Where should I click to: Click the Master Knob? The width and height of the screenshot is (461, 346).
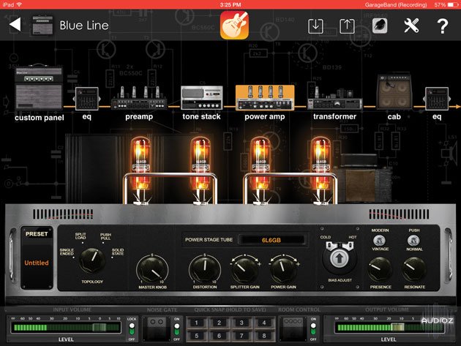(152, 269)
